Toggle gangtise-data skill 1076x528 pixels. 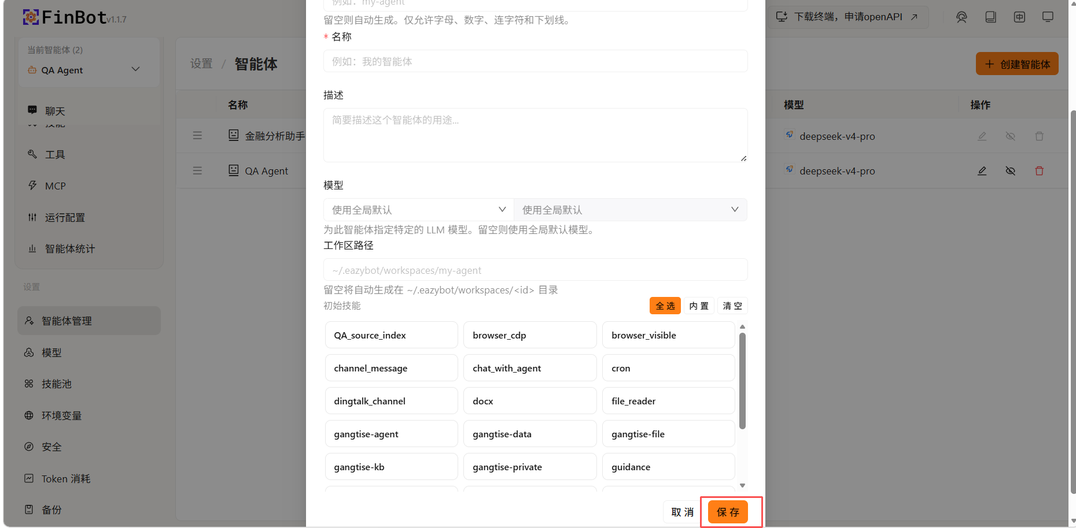click(530, 434)
